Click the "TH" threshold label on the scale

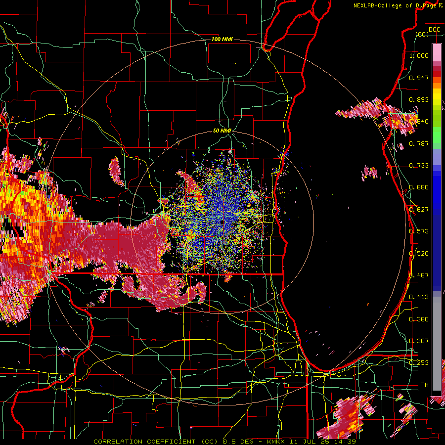tap(425, 385)
